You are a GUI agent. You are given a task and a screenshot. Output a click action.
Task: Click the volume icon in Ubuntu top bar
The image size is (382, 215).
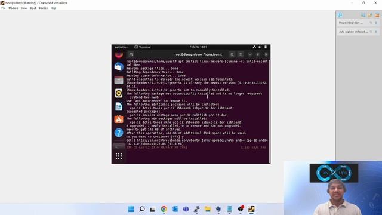[260, 47]
